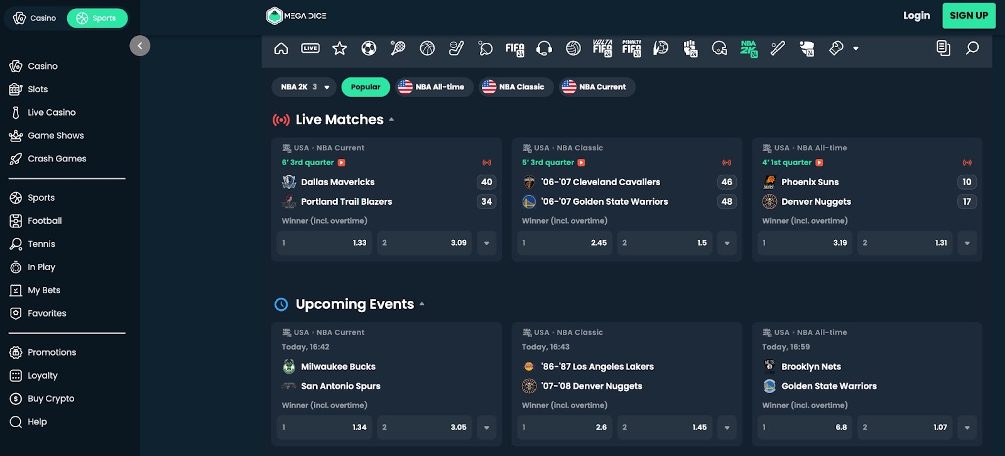
Task: Select the American football helmet icon
Action: (719, 48)
